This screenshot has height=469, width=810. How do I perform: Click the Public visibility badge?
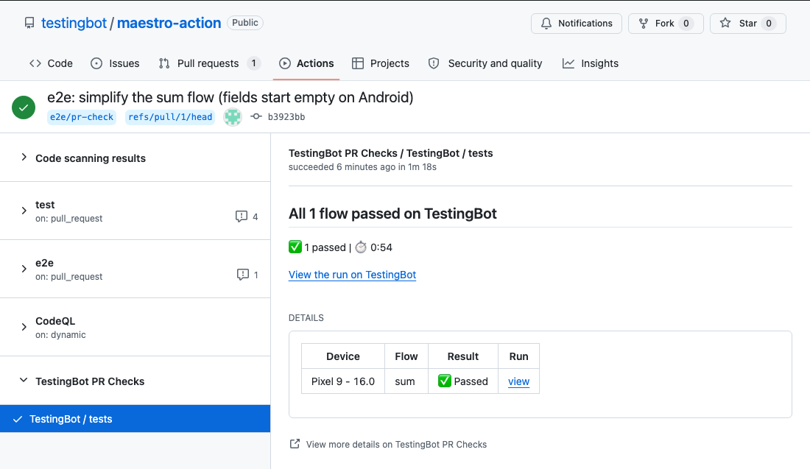pos(245,23)
